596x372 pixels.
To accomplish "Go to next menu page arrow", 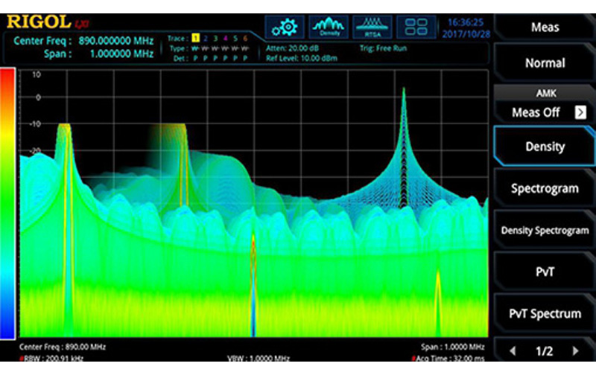I will pos(575,350).
